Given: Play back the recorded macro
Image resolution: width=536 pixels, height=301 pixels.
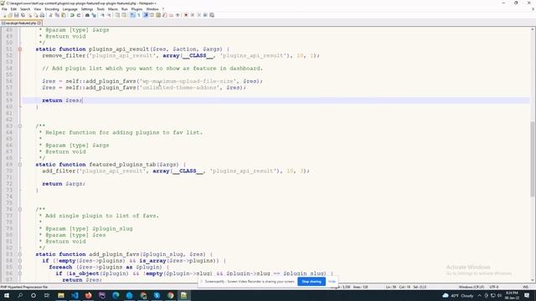Looking at the screenshot, I should coord(199,15).
